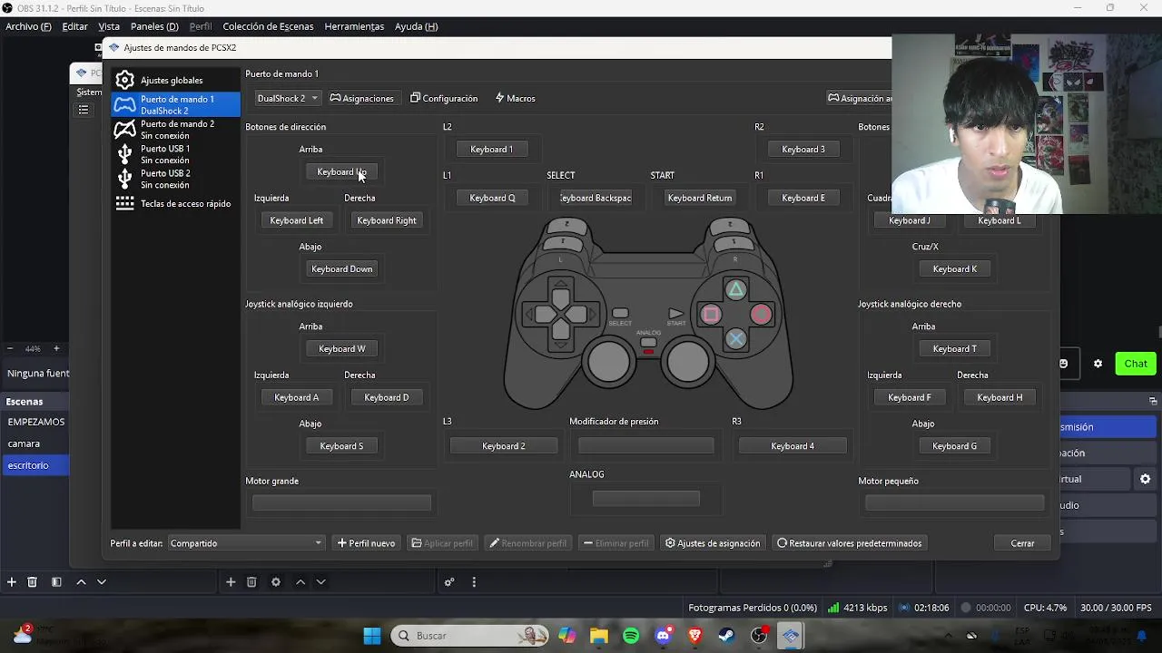Open OBS Colección de Escenas menu

coord(268,26)
